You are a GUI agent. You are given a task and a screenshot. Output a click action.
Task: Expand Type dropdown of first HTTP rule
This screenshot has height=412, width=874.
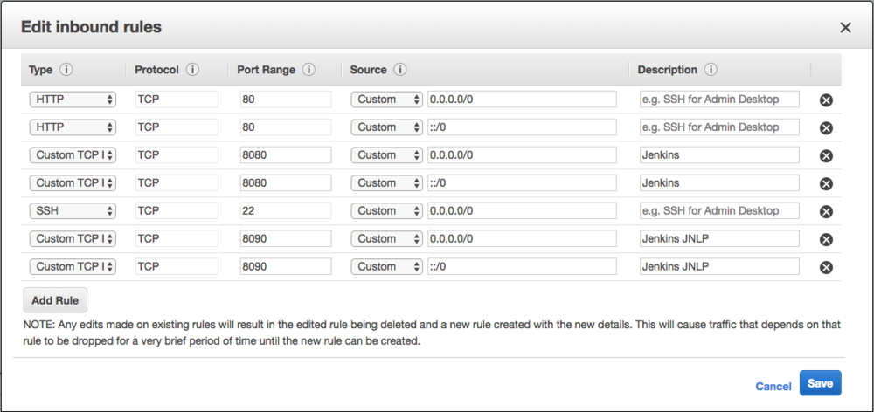tap(73, 100)
